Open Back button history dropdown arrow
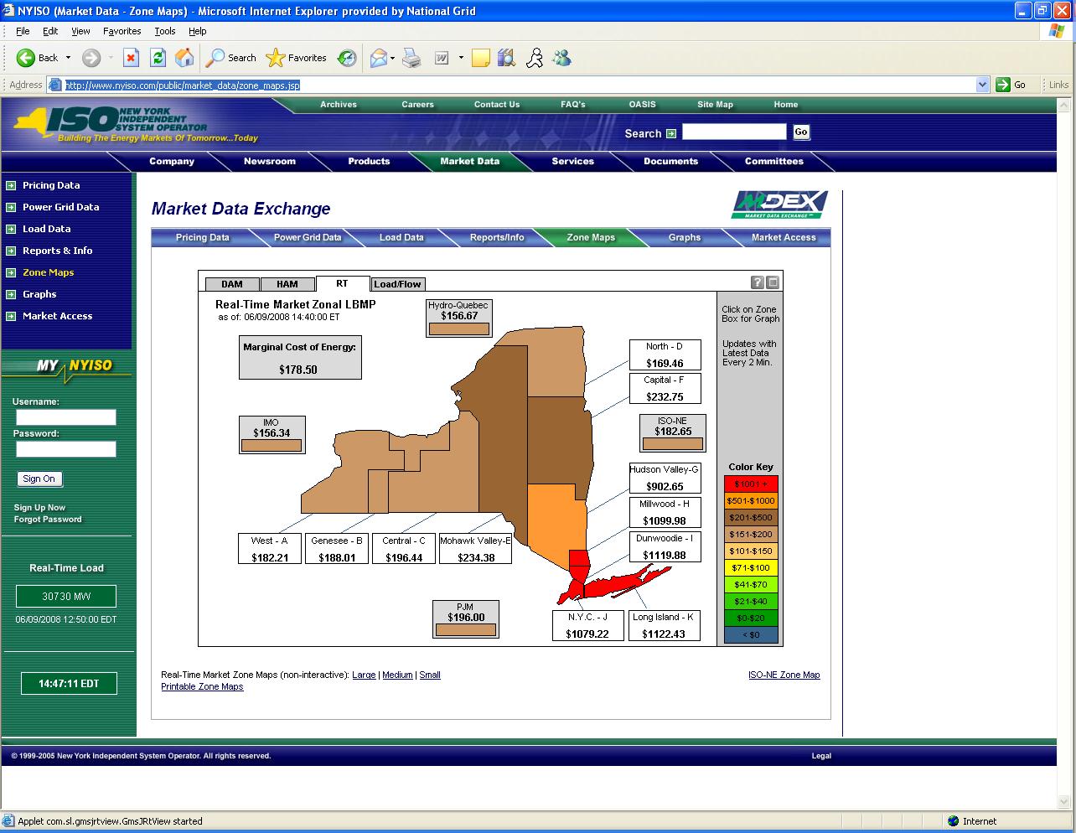The image size is (1076, 833). tap(69, 58)
